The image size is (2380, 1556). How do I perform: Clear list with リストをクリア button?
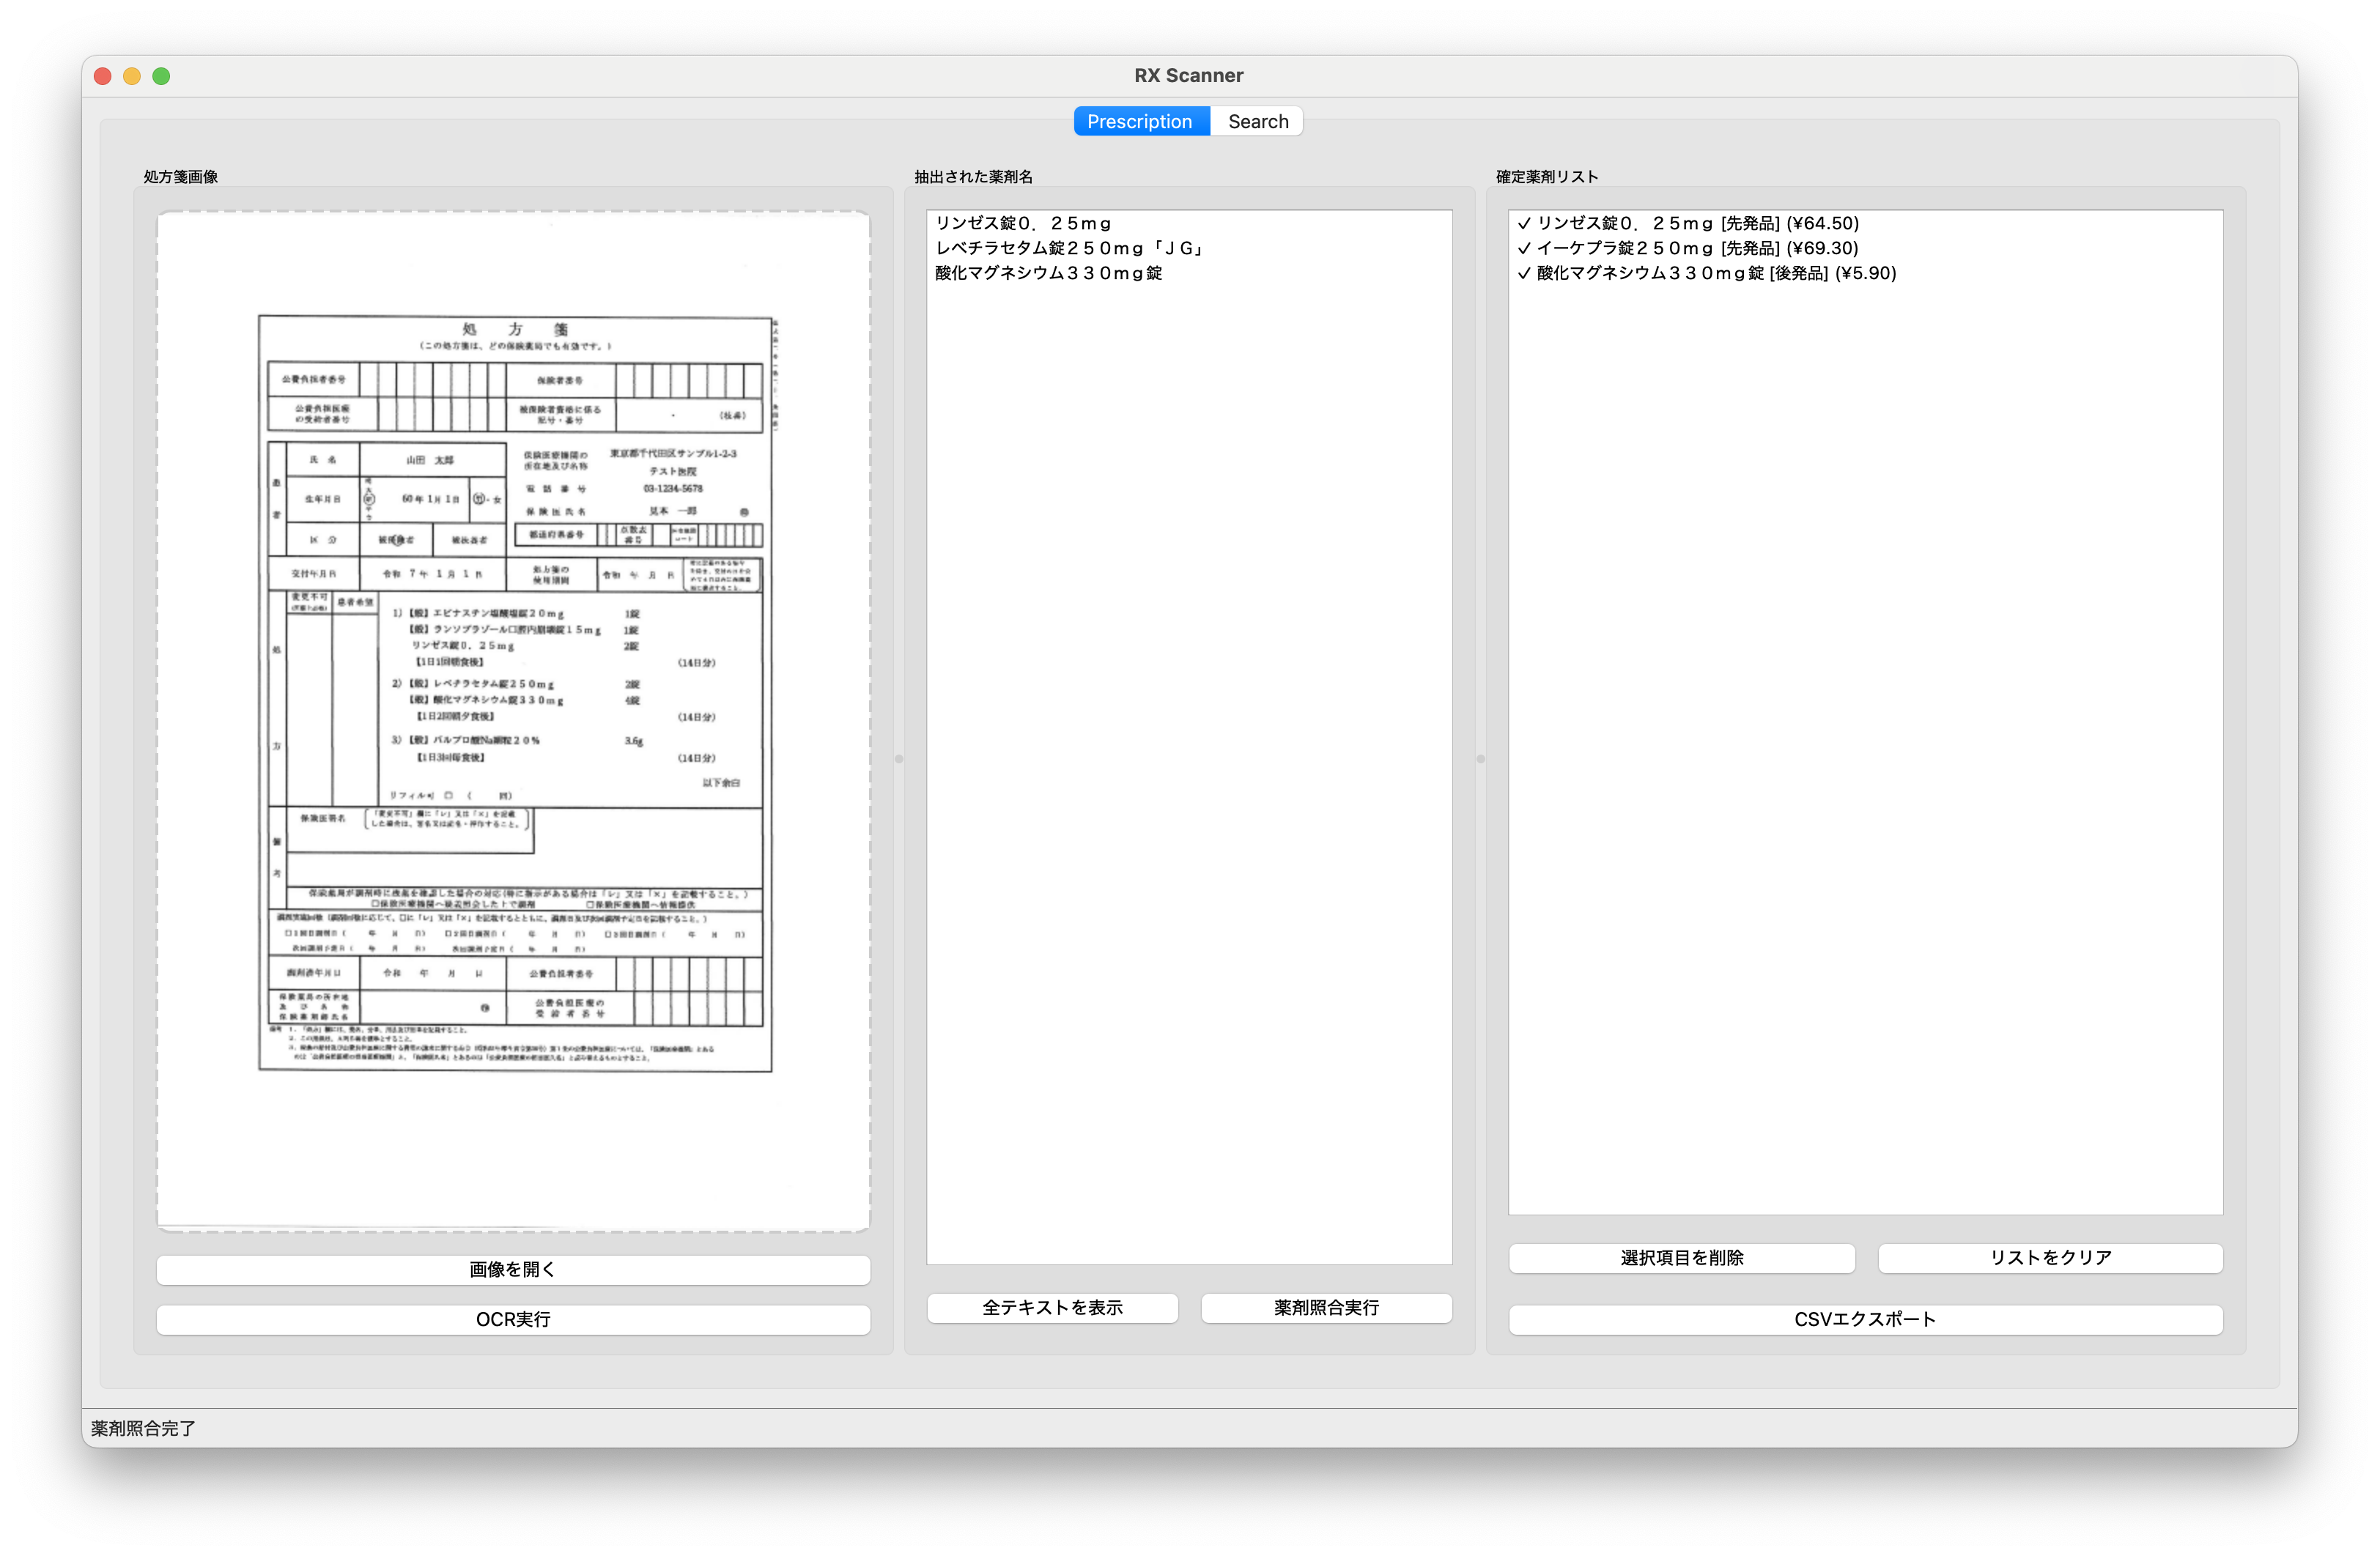(x=2050, y=1257)
